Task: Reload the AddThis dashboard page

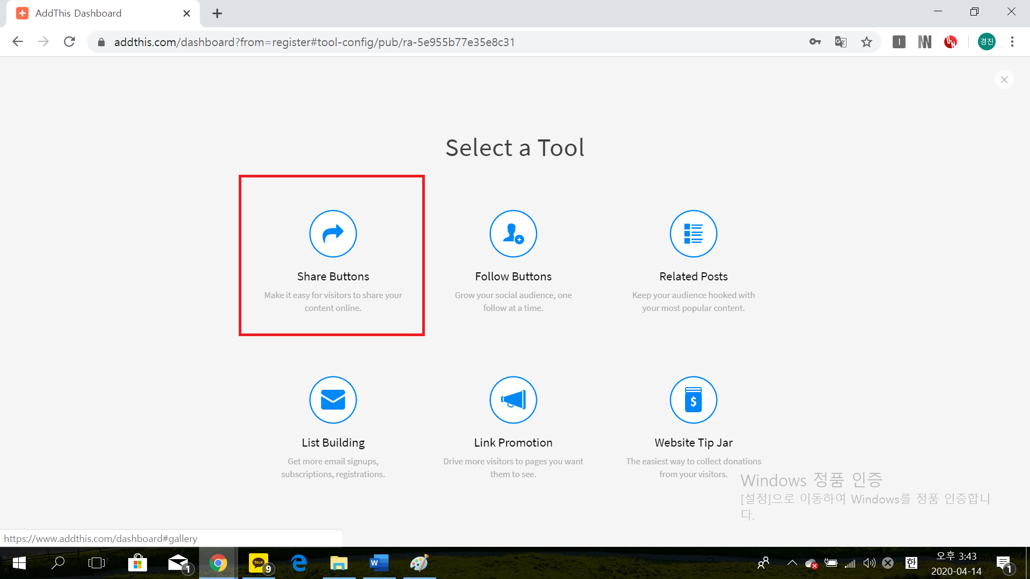Action: (69, 42)
